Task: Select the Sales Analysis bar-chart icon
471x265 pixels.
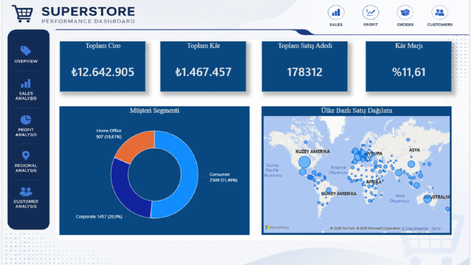Action: [26, 84]
